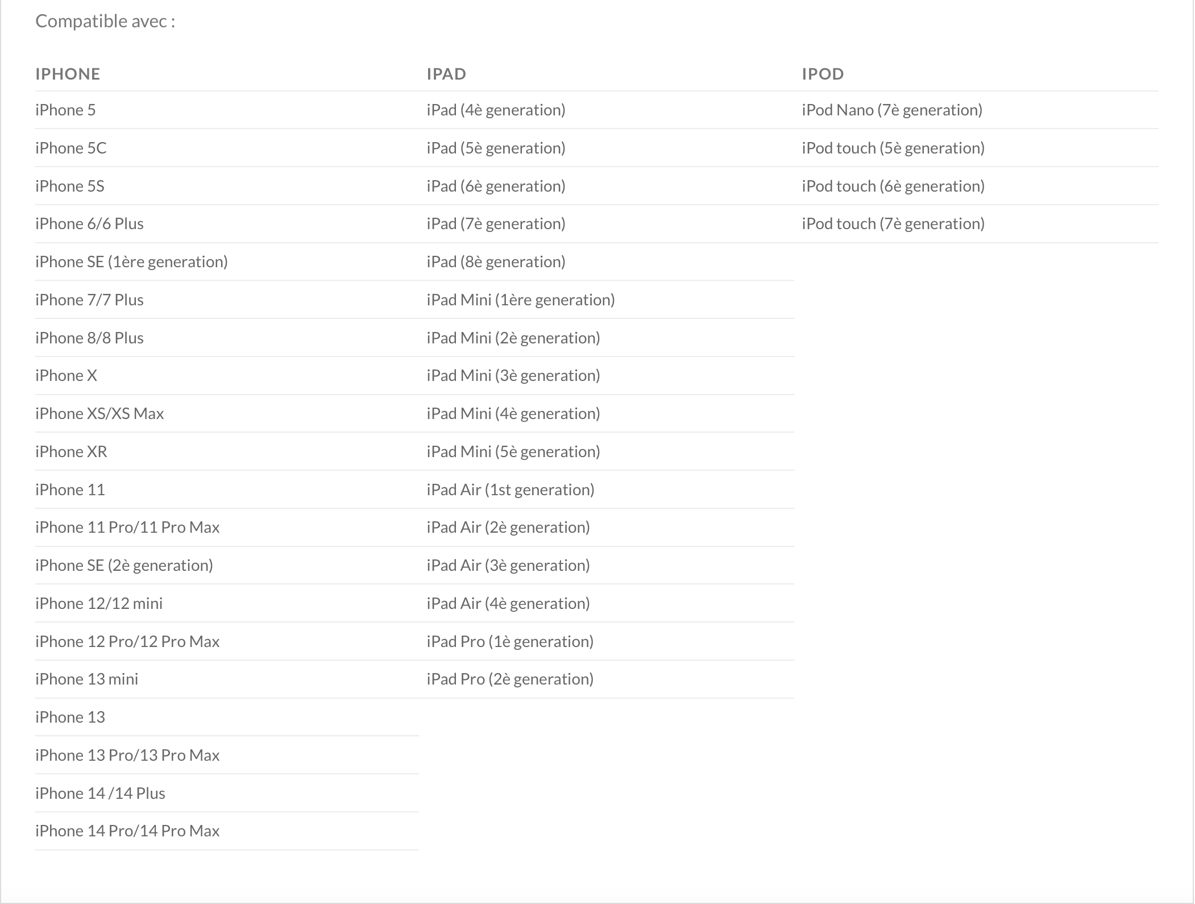Screen dimensions: 1195x904
Task: Select the iPod touch (5è generation) row
Action: (x=893, y=148)
